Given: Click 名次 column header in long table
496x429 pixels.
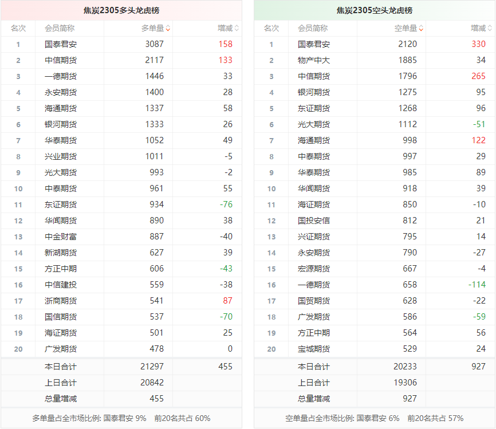Looking at the screenshot, I should 18,28.
